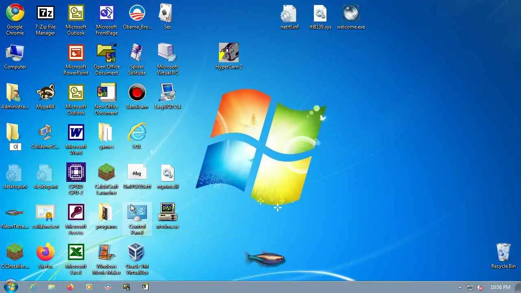Viewport: 521px width, 293px height.
Task: Click the network tray icon
Action: tap(470, 287)
